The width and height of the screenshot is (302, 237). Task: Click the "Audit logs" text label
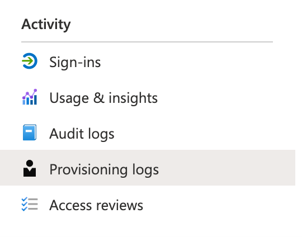point(82,134)
